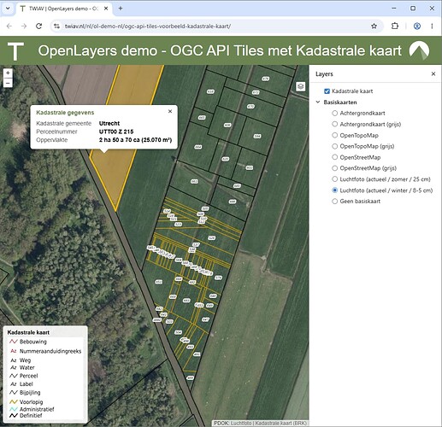
Task: Select the Geen basiskaart option
Action: [x=335, y=202]
